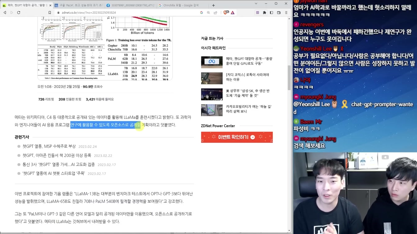Click chat username revengers
The image size is (417, 234).
pos(312,24)
